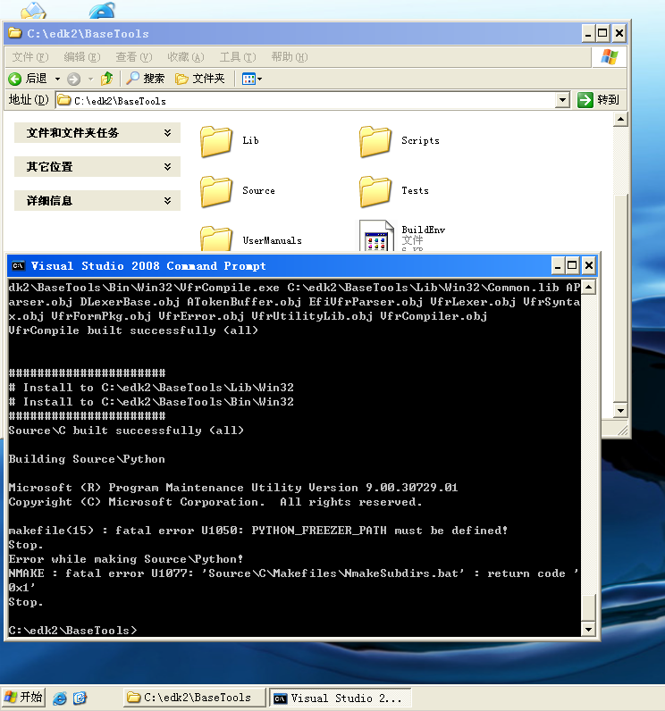665x711 pixels.
Task: Click the Internet Explorer desktop icon
Action: [x=102, y=10]
